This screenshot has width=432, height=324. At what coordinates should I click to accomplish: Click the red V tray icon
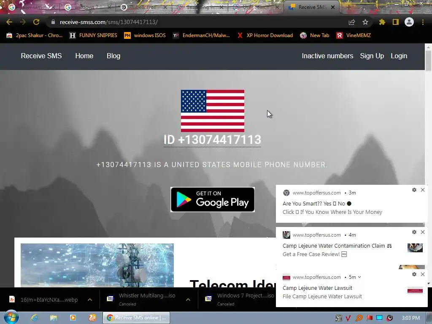348,318
